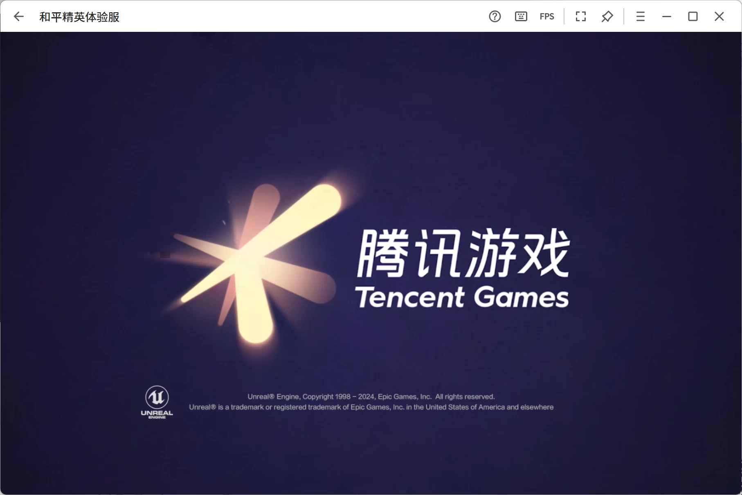Click the Unreal trademark notice line
The height and width of the screenshot is (495, 742).
(371, 407)
